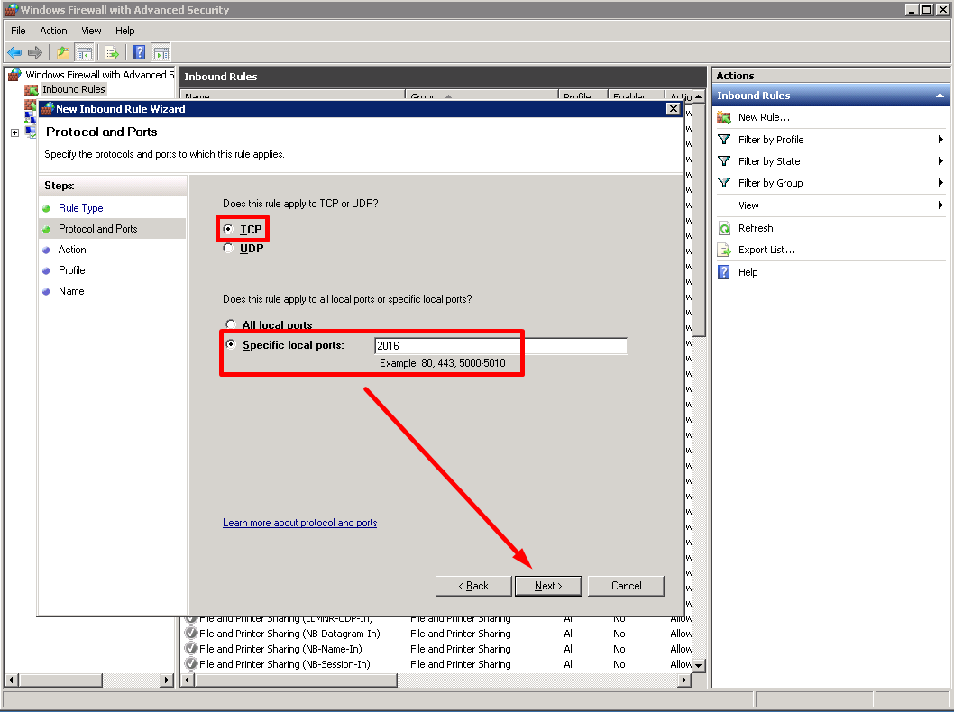Expand the View submenu in Actions pane
The height and width of the screenshot is (712, 954).
pos(941,205)
